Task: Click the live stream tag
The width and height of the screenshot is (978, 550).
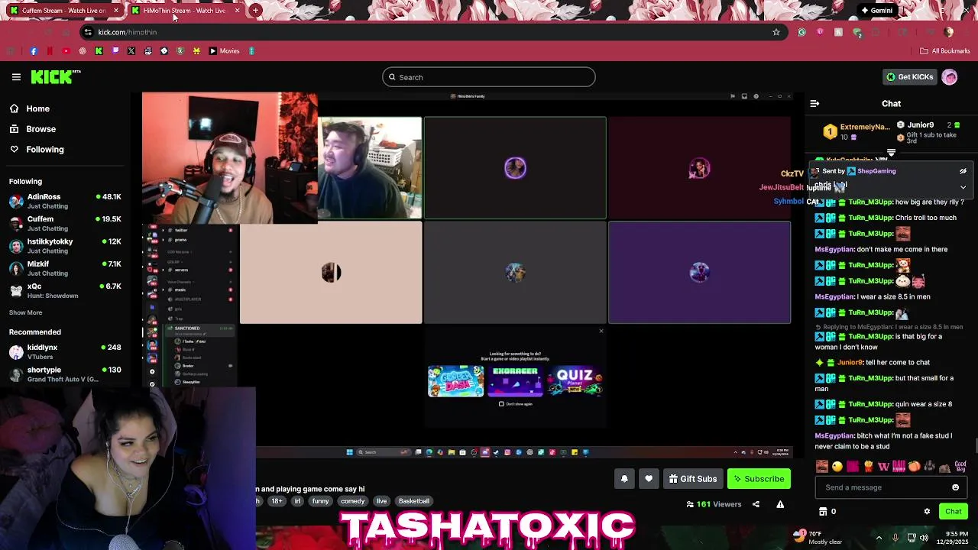Action: (381, 501)
